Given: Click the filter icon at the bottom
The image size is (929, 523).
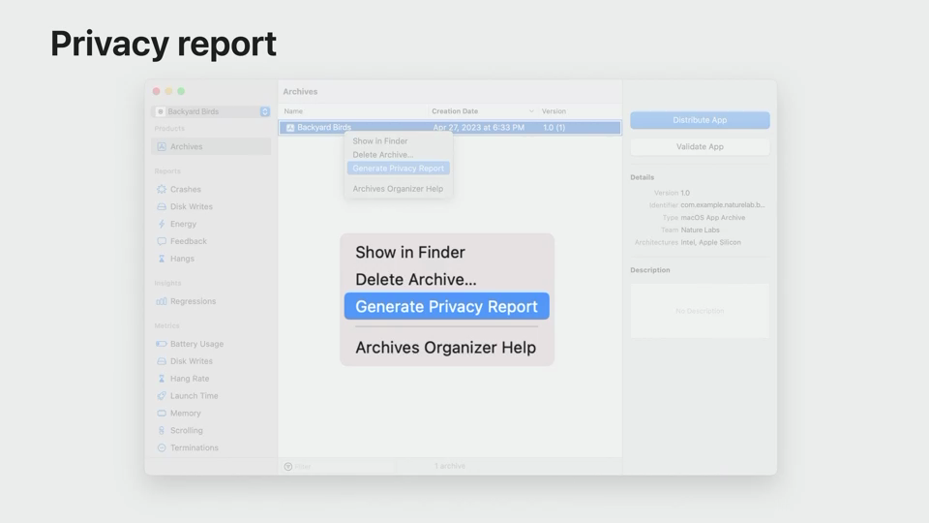Looking at the screenshot, I should 288,467.
